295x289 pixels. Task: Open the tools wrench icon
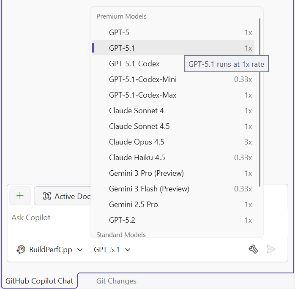(x=253, y=249)
